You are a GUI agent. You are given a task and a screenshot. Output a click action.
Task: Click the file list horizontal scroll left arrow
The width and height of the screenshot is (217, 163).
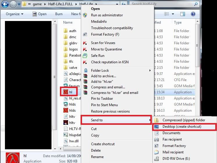61,149
